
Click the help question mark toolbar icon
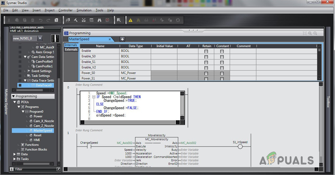click(x=56, y=20)
